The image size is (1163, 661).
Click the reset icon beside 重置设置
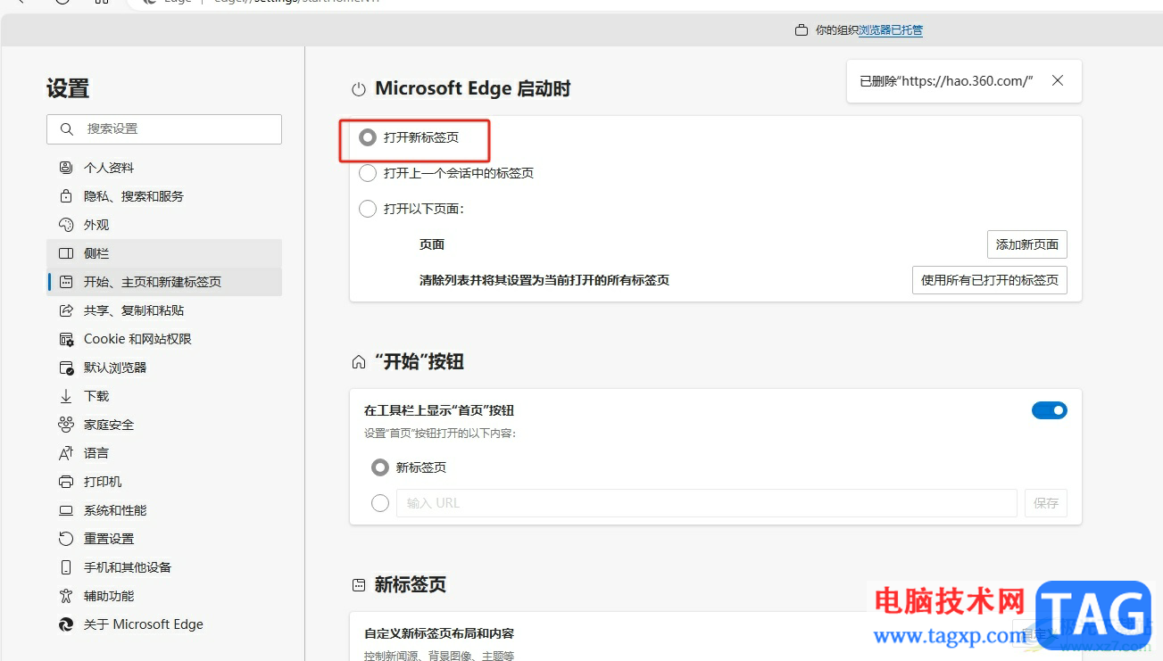point(66,539)
